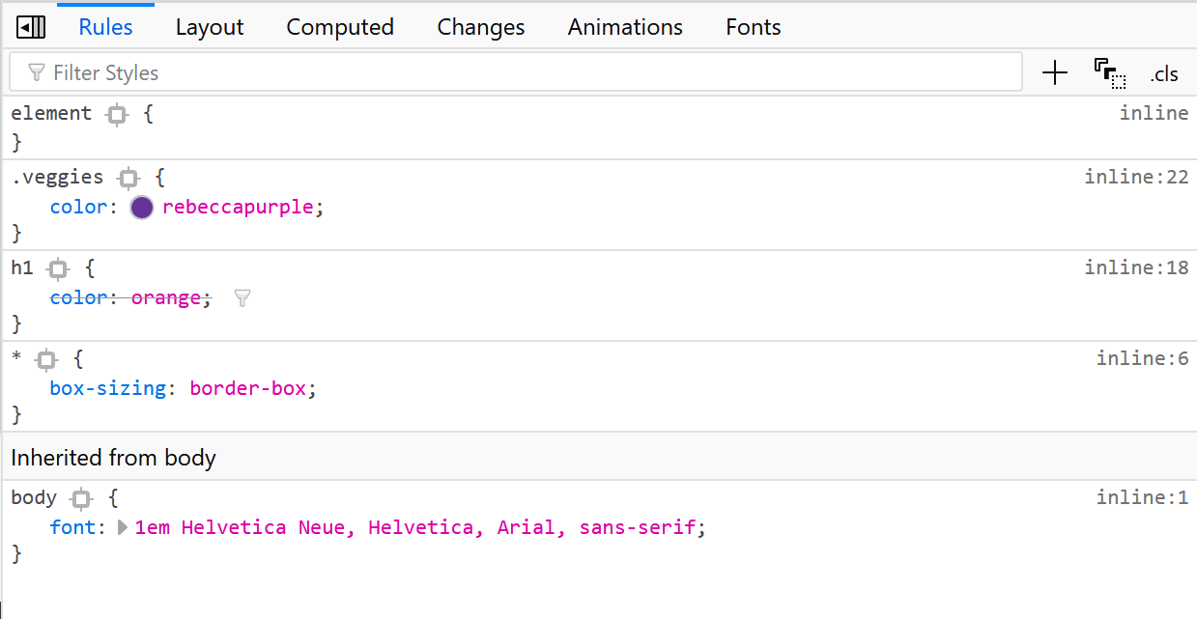
Task: Open source link inline:6
Action: [x=1142, y=358]
